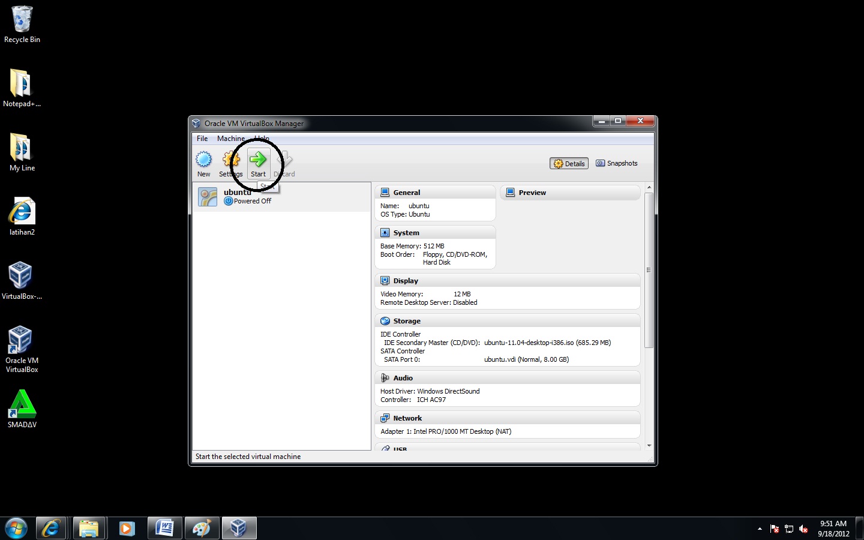
Task: Select the VirtualBox installer desktop icon
Action: point(22,281)
